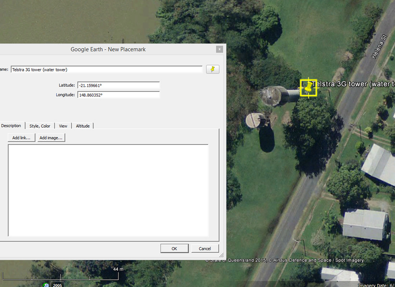Click the Add link... button

point(21,137)
